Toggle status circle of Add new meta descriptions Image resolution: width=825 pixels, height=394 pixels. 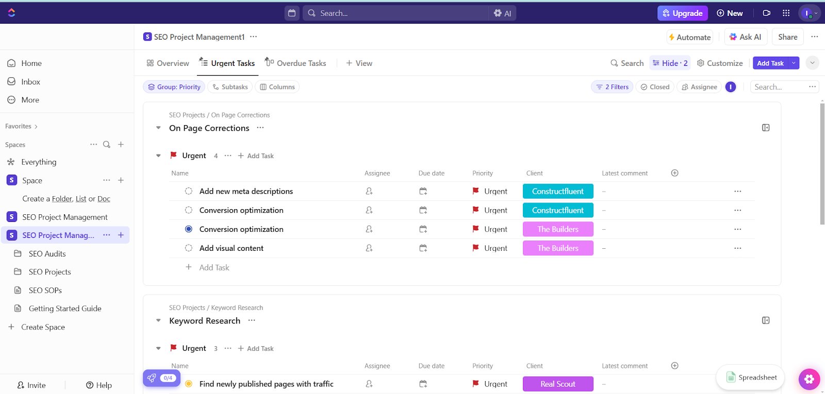pyautogui.click(x=189, y=191)
